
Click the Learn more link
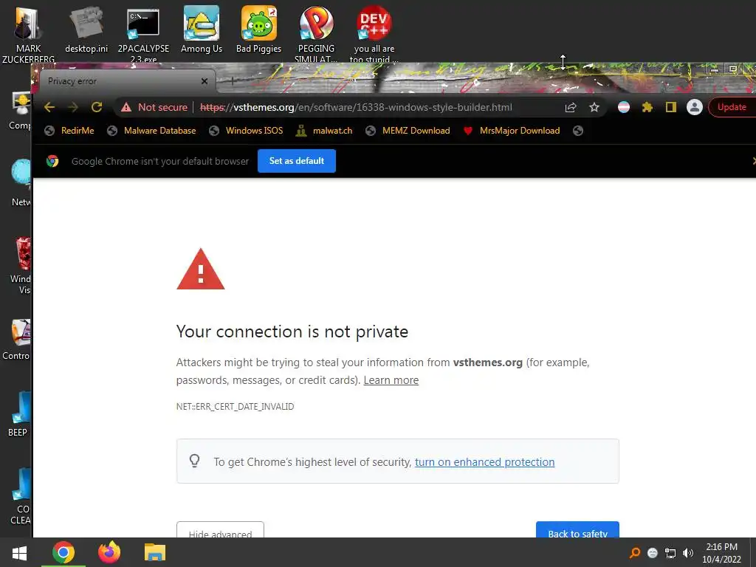pyautogui.click(x=391, y=380)
